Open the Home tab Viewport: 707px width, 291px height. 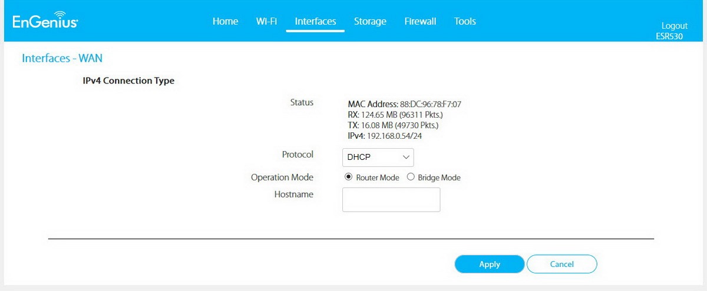225,21
